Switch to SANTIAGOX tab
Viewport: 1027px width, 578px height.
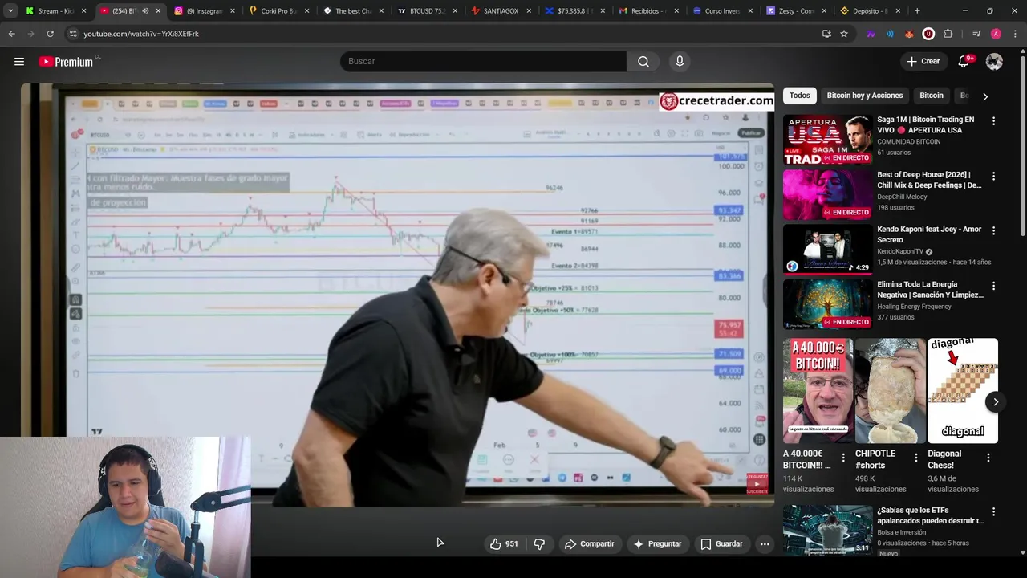point(499,11)
